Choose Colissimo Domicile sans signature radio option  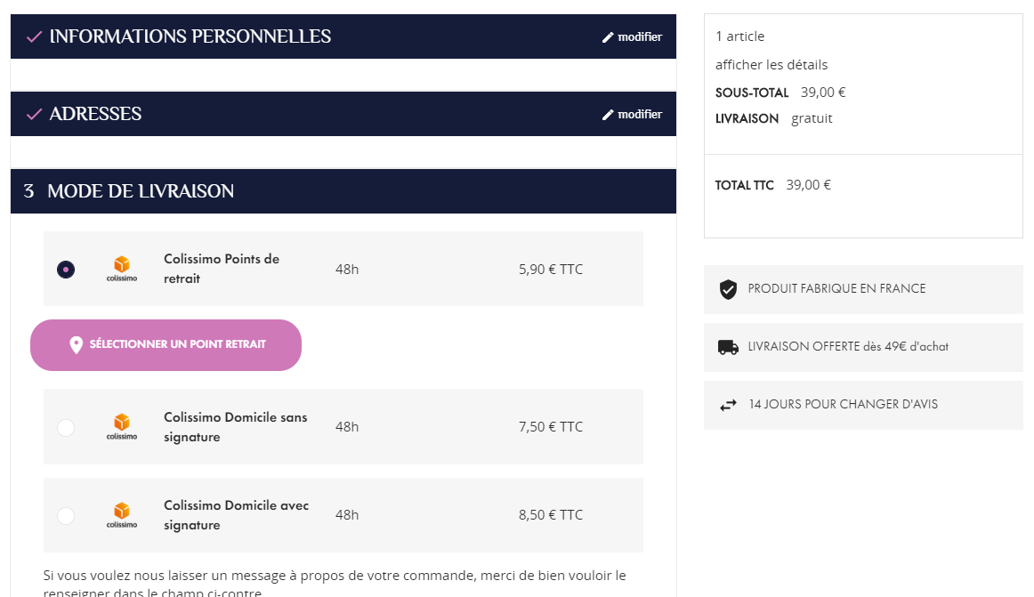point(66,428)
